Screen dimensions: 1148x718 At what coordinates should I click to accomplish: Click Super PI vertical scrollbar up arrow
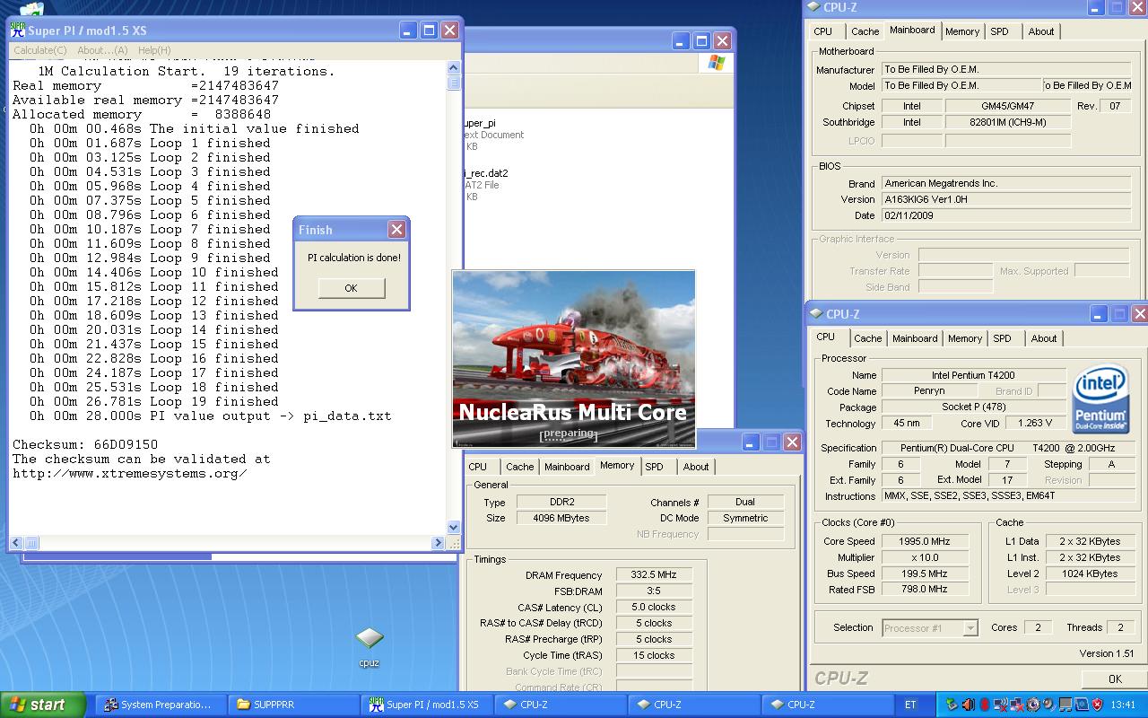click(453, 66)
